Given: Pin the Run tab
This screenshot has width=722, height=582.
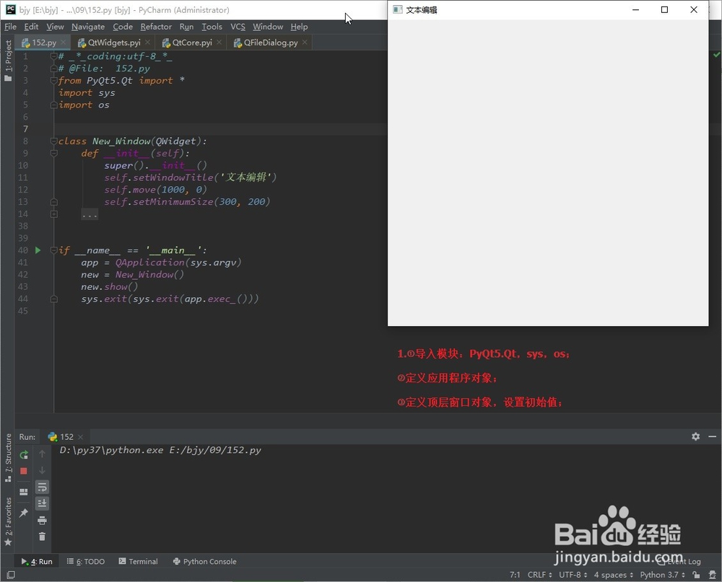Looking at the screenshot, I should coord(24,513).
